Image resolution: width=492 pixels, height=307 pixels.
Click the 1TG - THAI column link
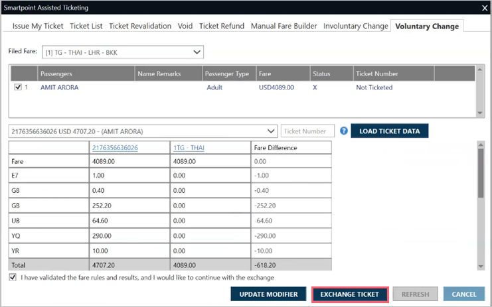point(188,148)
